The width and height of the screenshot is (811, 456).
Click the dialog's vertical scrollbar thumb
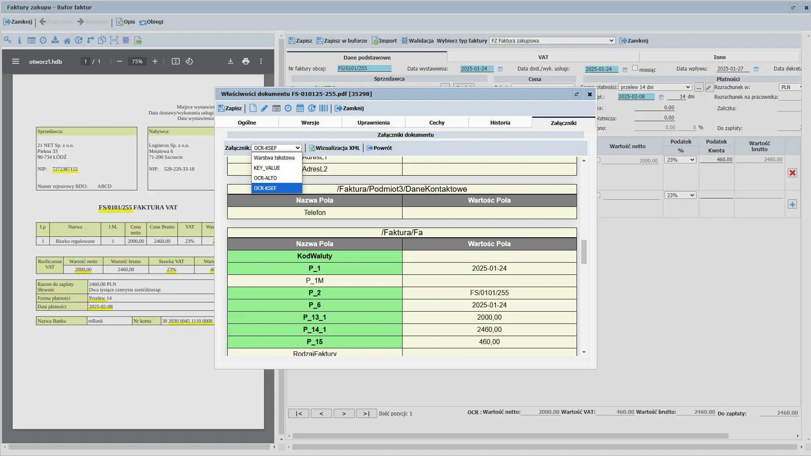pyautogui.click(x=584, y=252)
